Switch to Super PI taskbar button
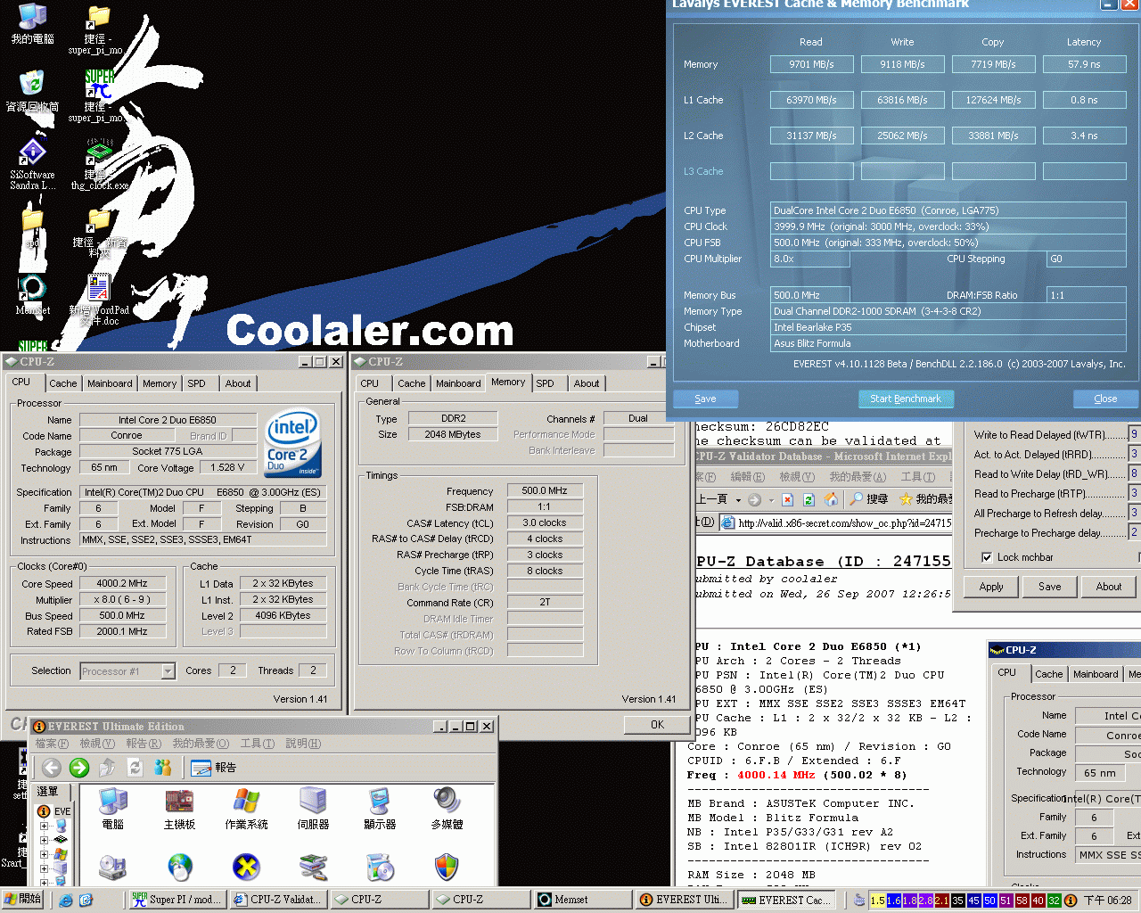1141x913 pixels. click(177, 900)
